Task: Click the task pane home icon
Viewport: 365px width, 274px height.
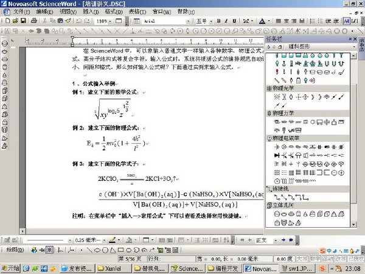Action: [x=280, y=47]
